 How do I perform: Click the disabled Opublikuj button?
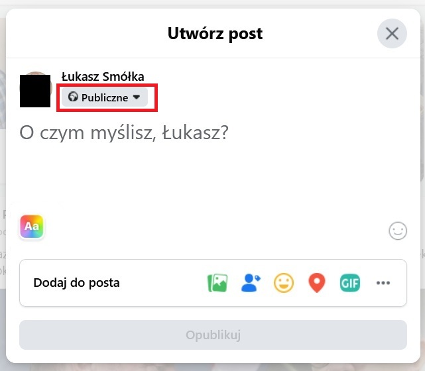[x=213, y=335]
